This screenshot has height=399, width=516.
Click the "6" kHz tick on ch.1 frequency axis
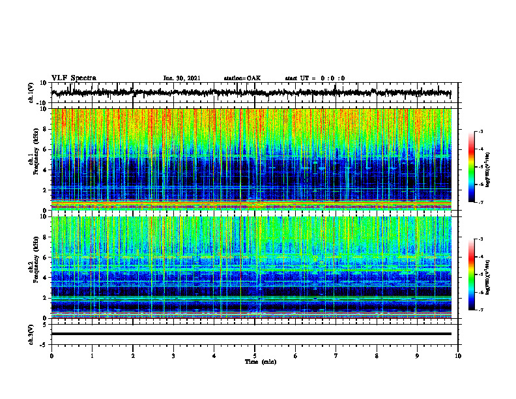pos(46,149)
